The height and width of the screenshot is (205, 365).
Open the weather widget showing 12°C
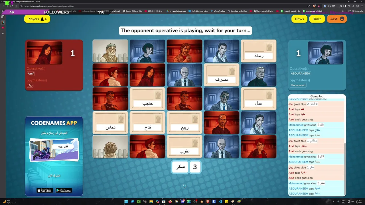[9, 202]
